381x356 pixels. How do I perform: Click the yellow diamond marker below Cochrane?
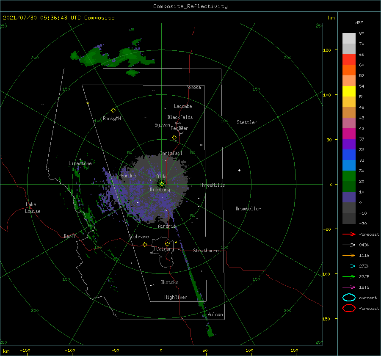pyautogui.click(x=145, y=244)
